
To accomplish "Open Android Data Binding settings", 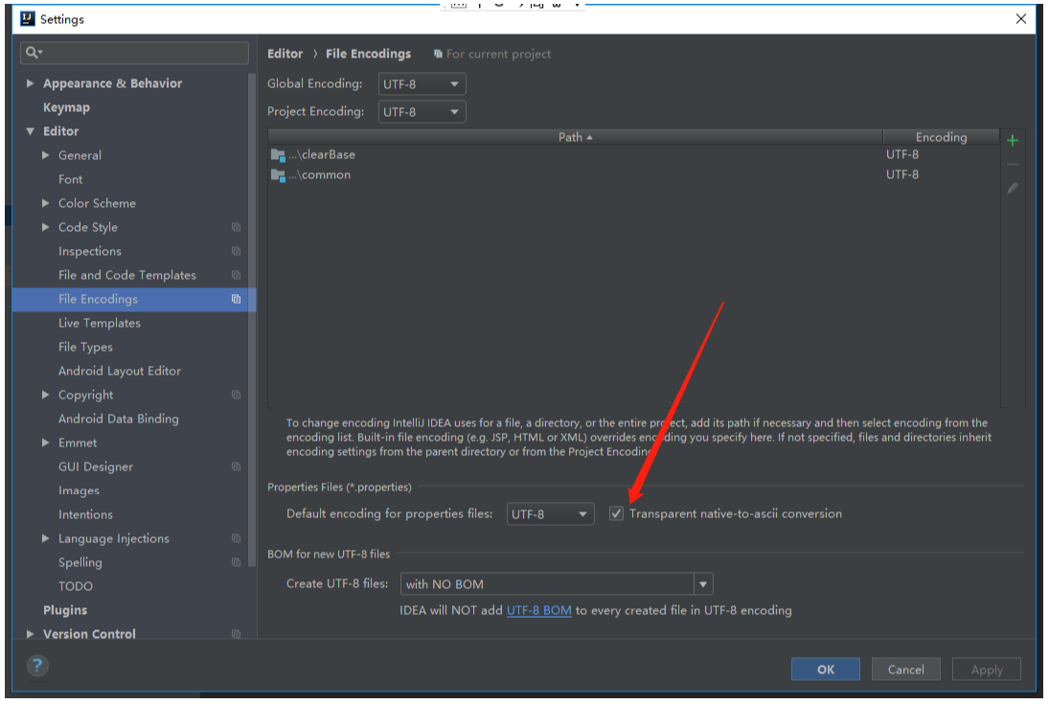I will tap(119, 419).
